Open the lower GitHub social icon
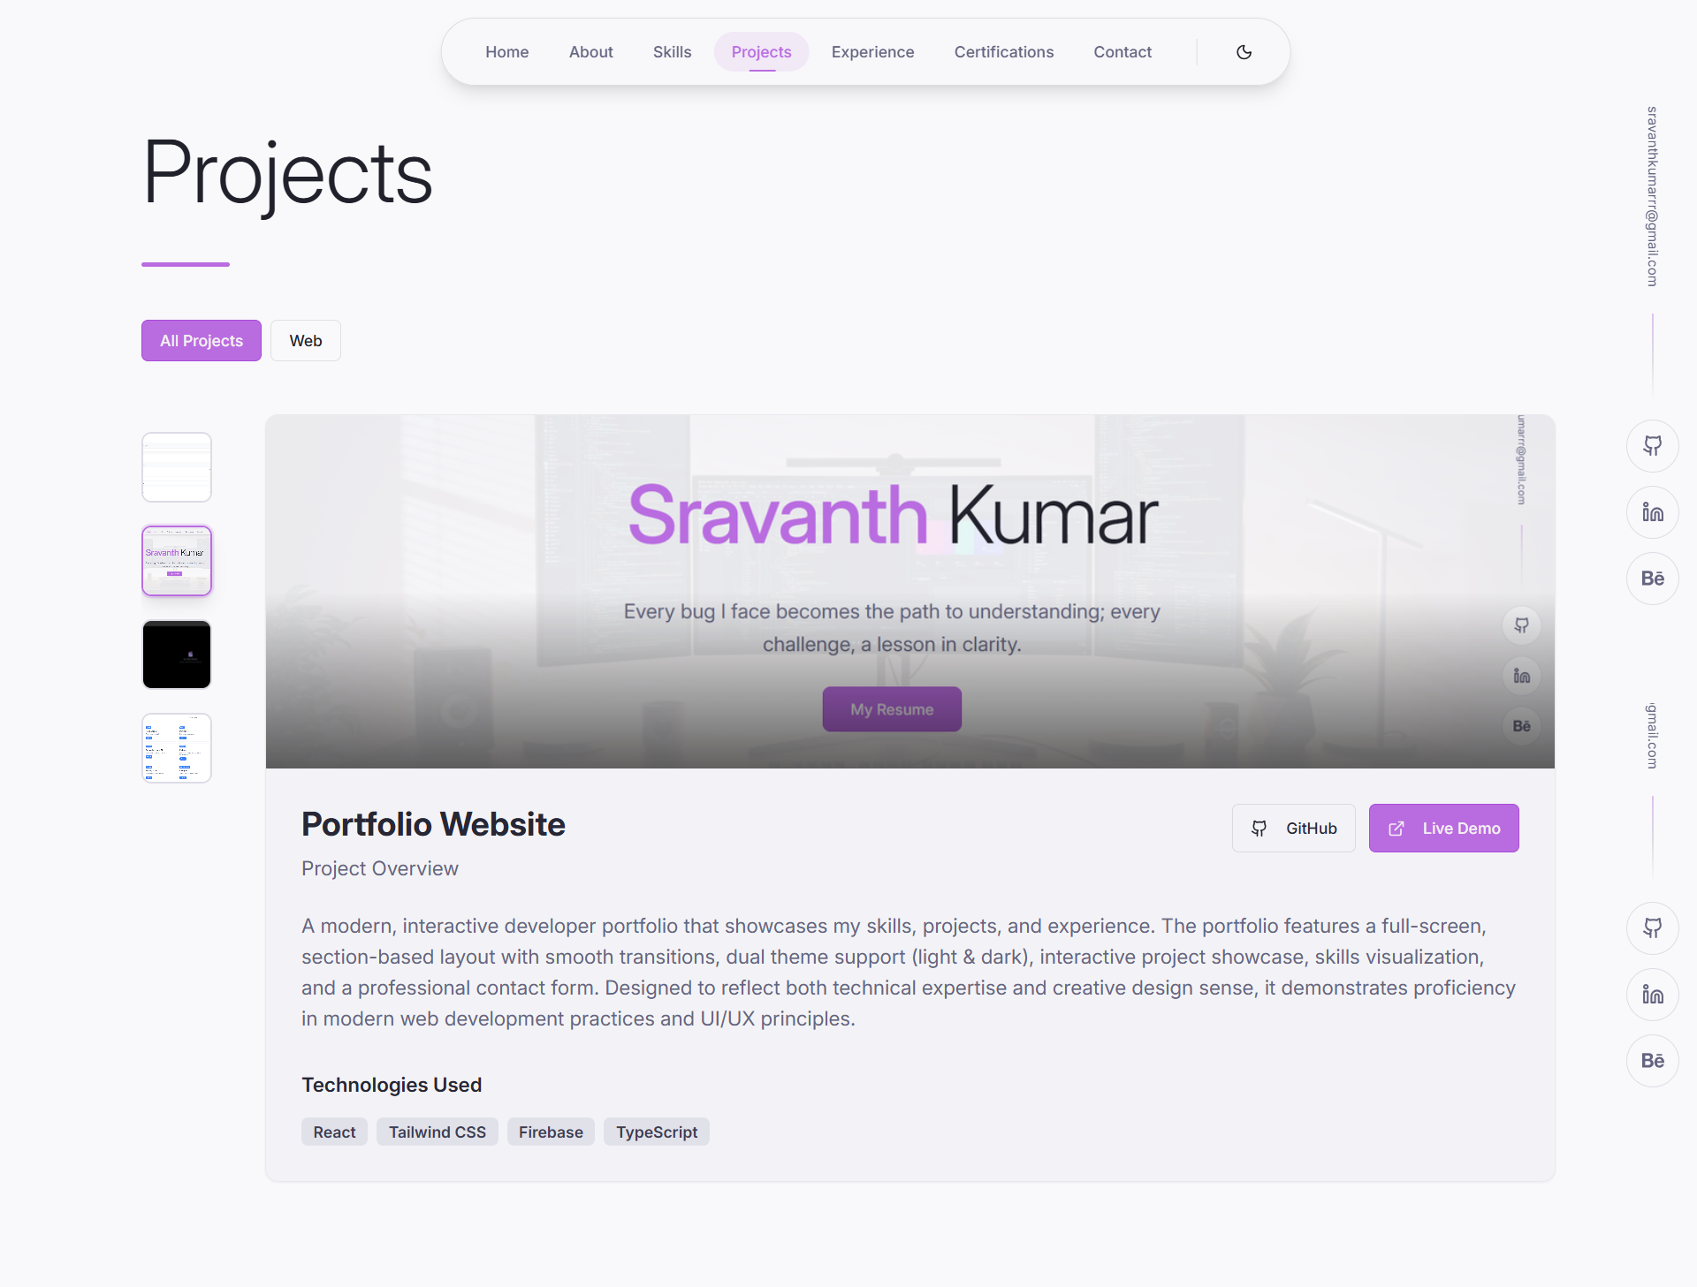 (1652, 928)
